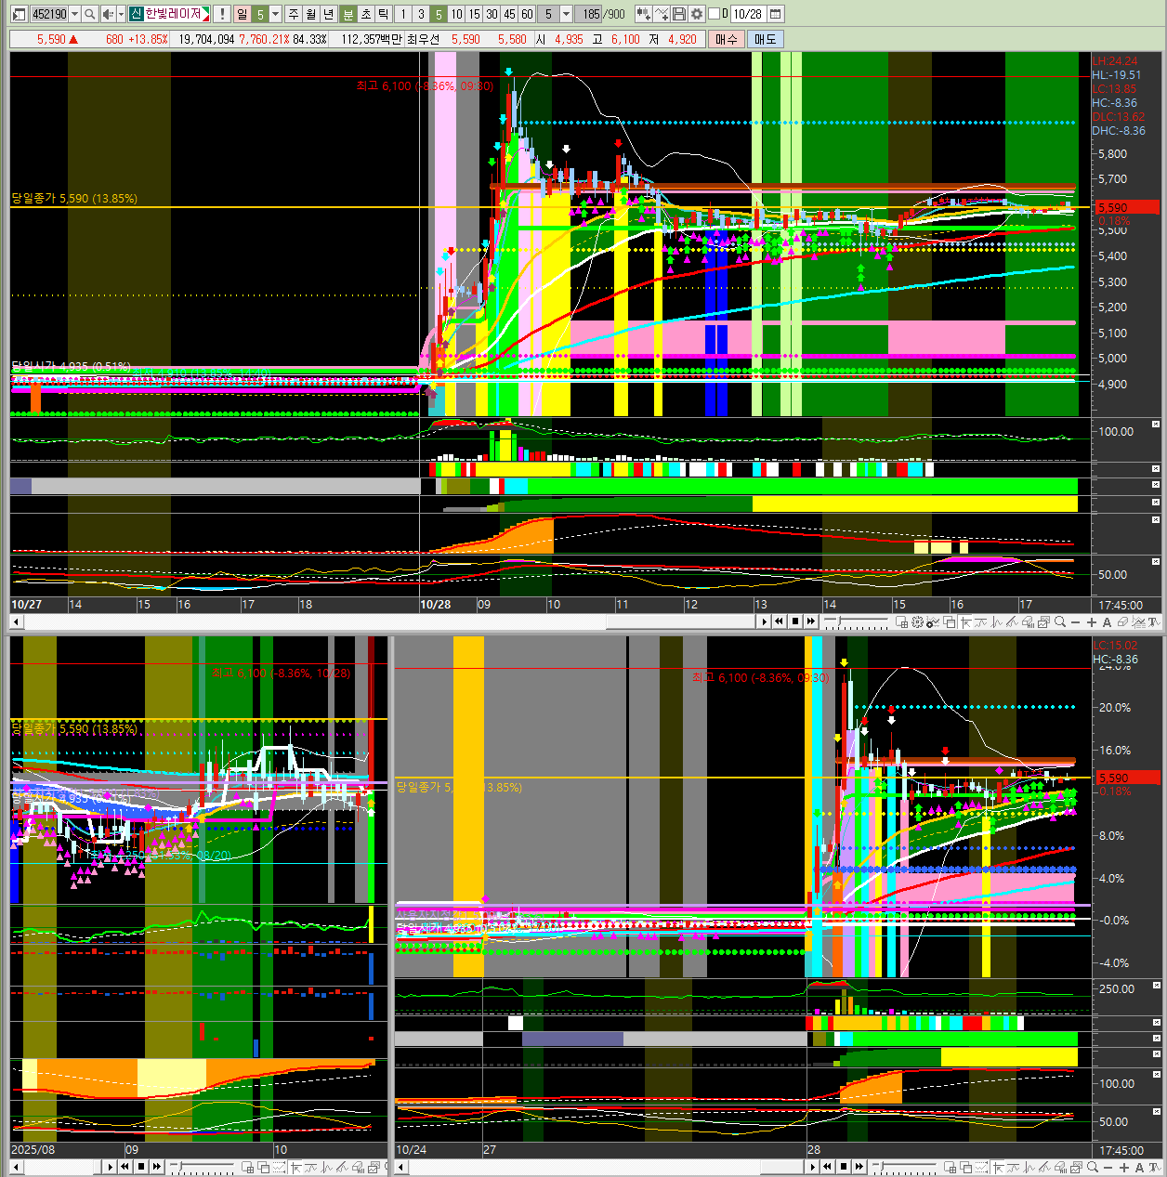The image size is (1167, 1177).
Task: Click stop icon on bottom-right chart toolbar
Action: (844, 1166)
